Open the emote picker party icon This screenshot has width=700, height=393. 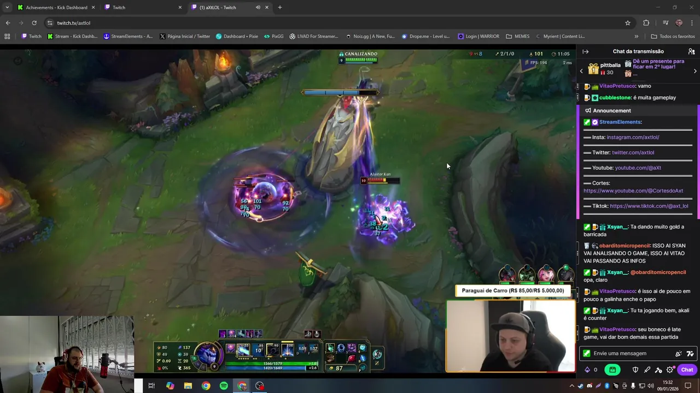click(x=679, y=354)
